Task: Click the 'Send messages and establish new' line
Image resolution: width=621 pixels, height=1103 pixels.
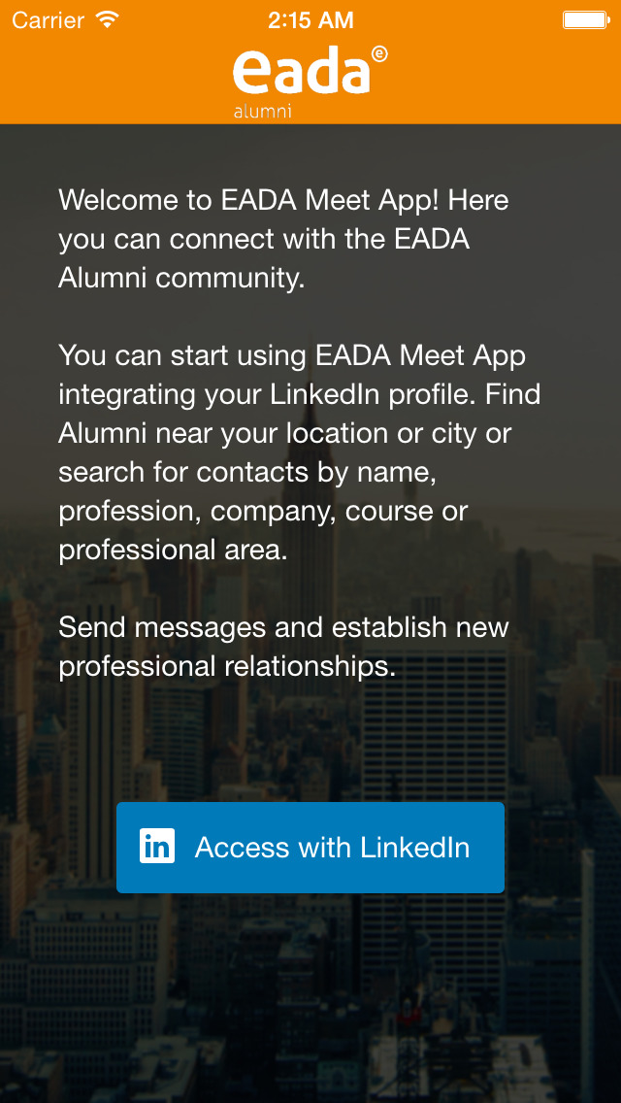Action: click(283, 627)
